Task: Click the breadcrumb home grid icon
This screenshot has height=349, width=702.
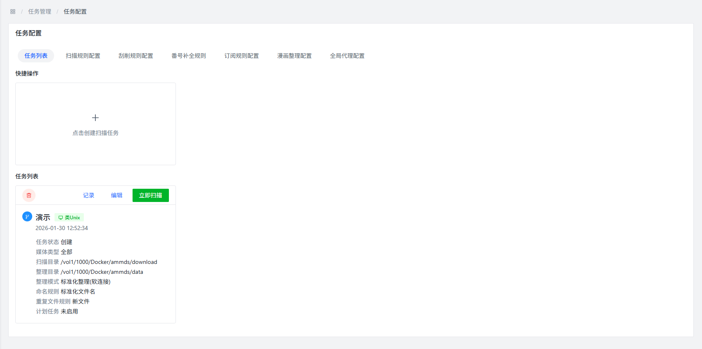Action: 13,12
